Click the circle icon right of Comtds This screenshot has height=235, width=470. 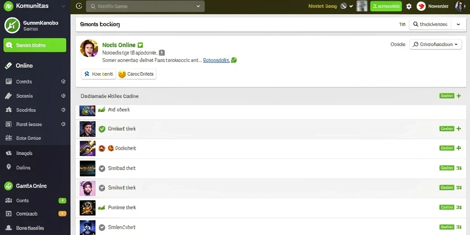tap(63, 81)
